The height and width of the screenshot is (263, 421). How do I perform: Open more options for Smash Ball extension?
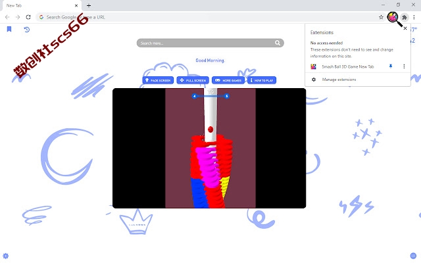pyautogui.click(x=404, y=66)
